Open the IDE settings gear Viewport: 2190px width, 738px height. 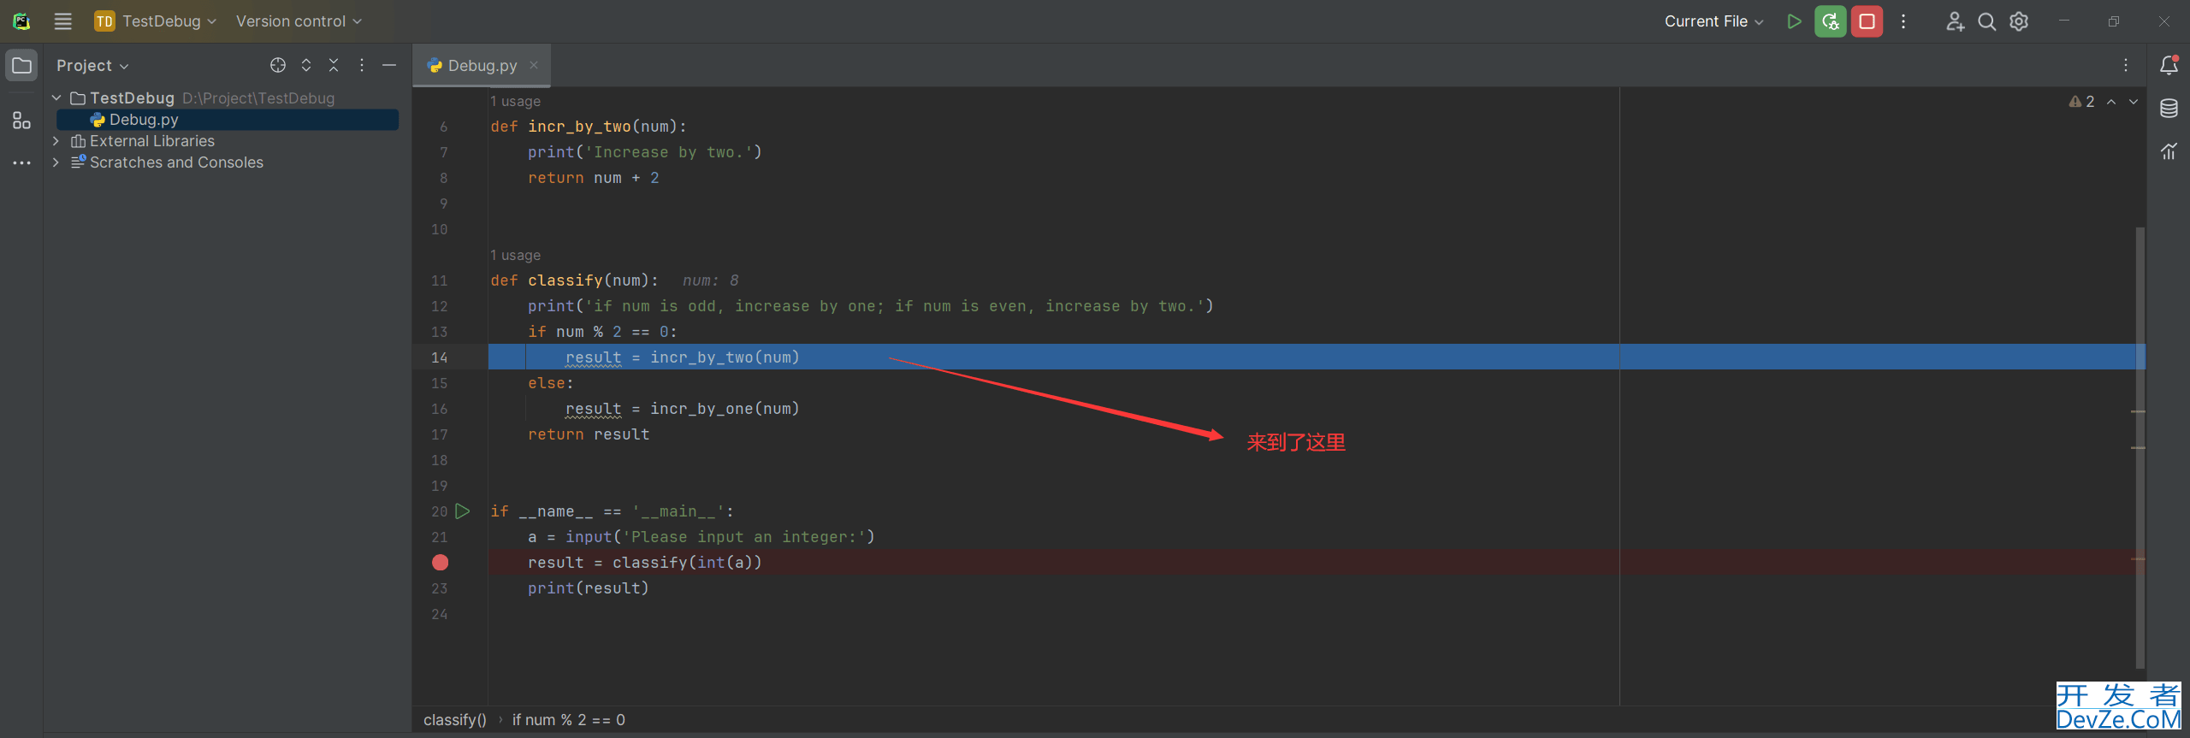click(2019, 21)
